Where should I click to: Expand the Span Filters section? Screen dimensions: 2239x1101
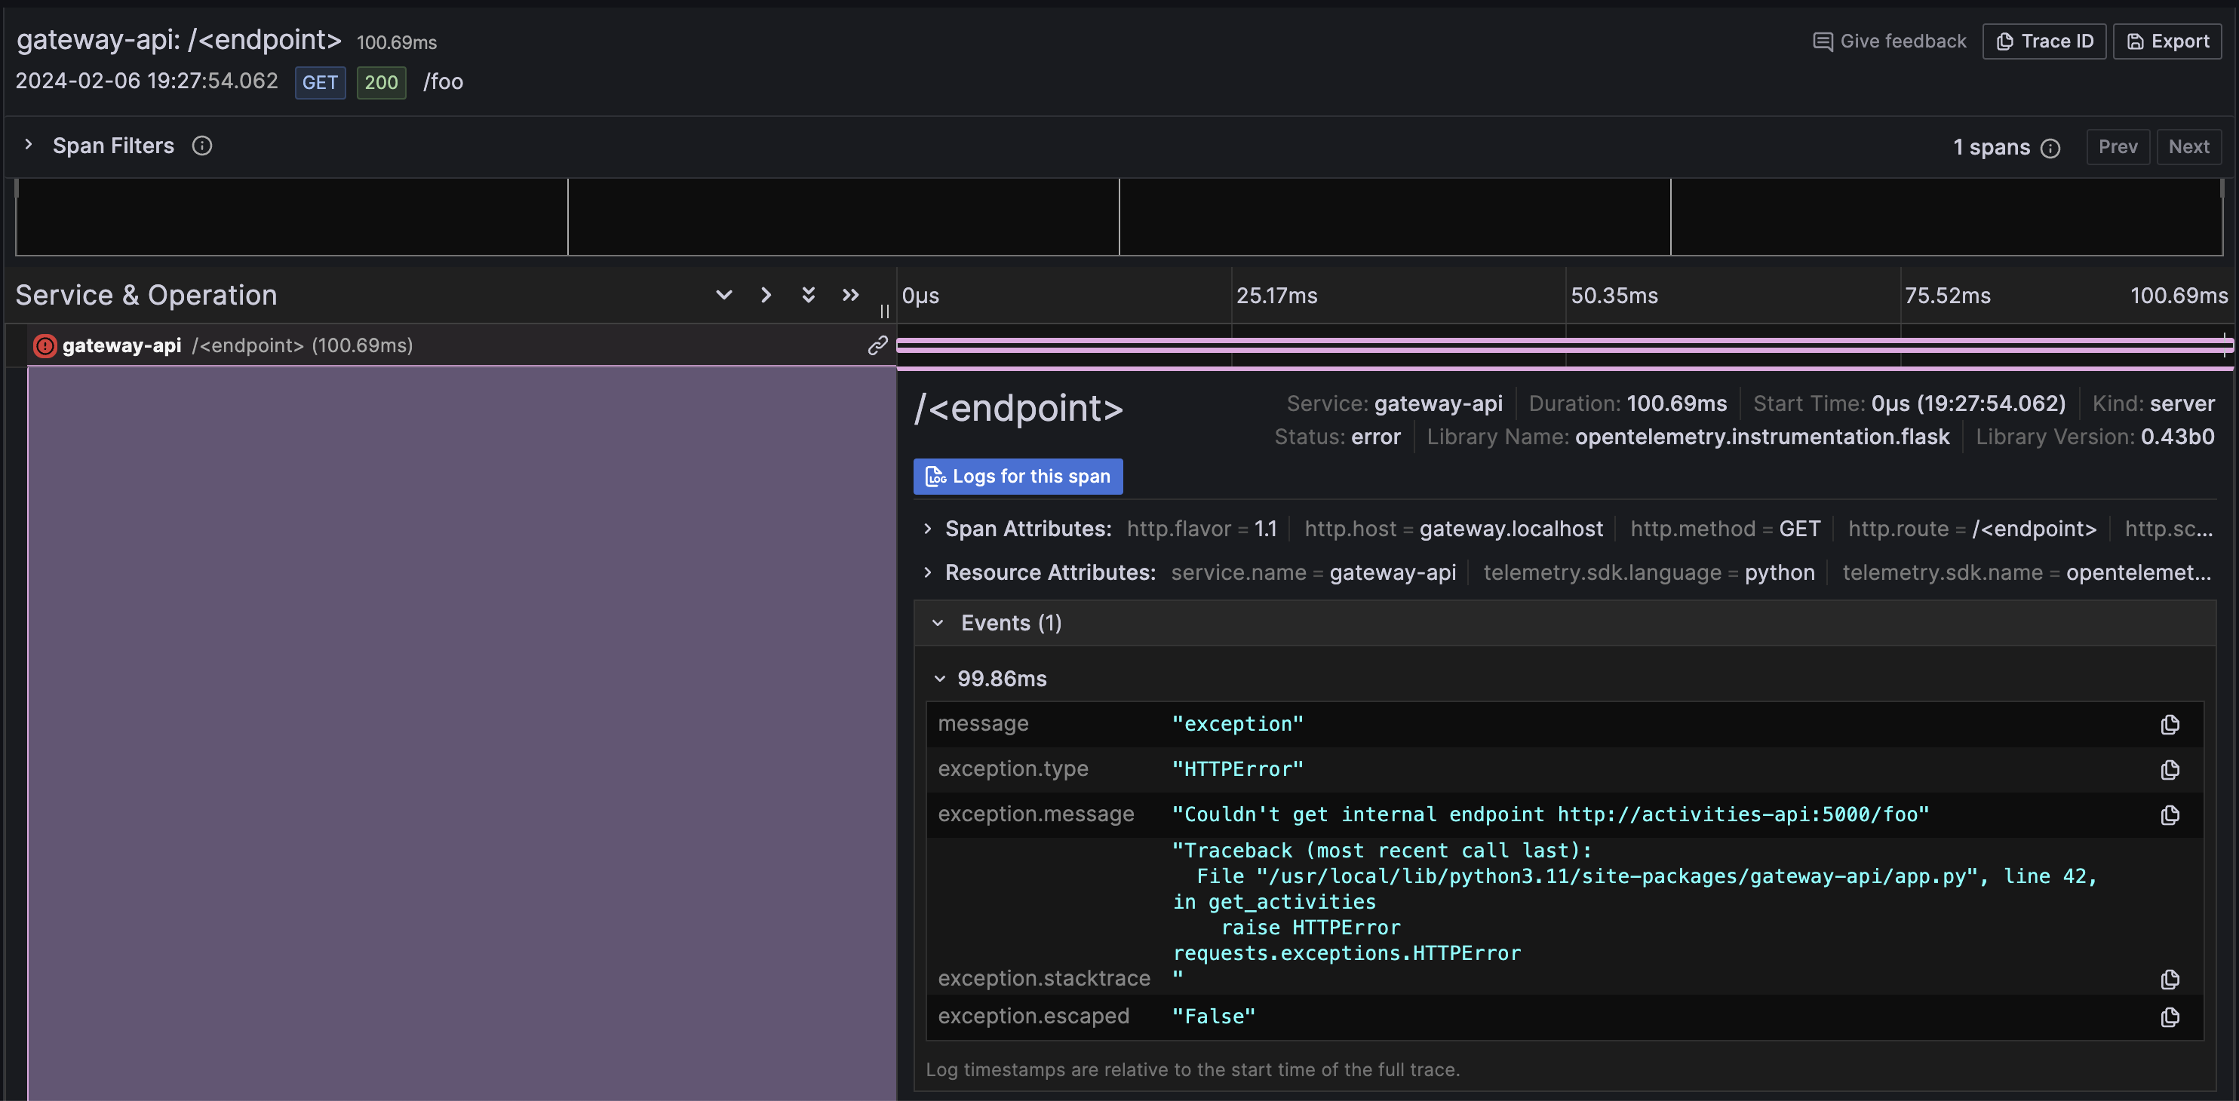[29, 145]
